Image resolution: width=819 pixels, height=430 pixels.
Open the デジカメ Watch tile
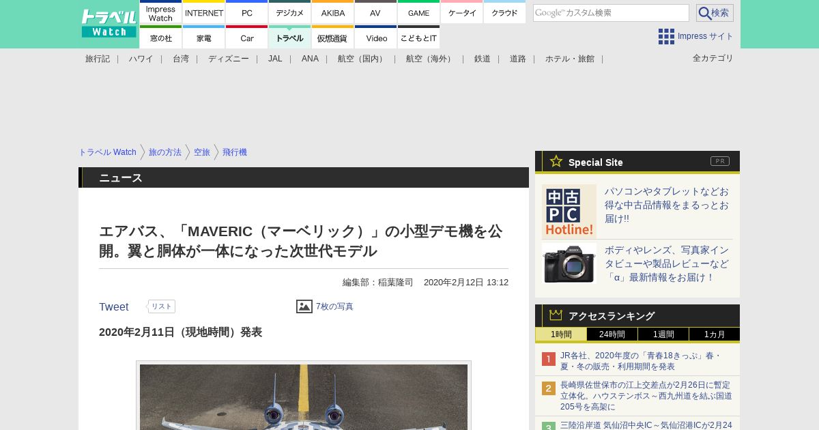290,12
